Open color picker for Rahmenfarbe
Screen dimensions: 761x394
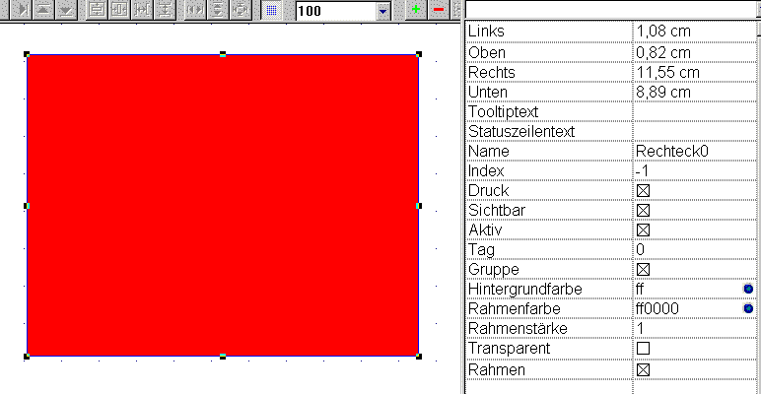point(748,308)
